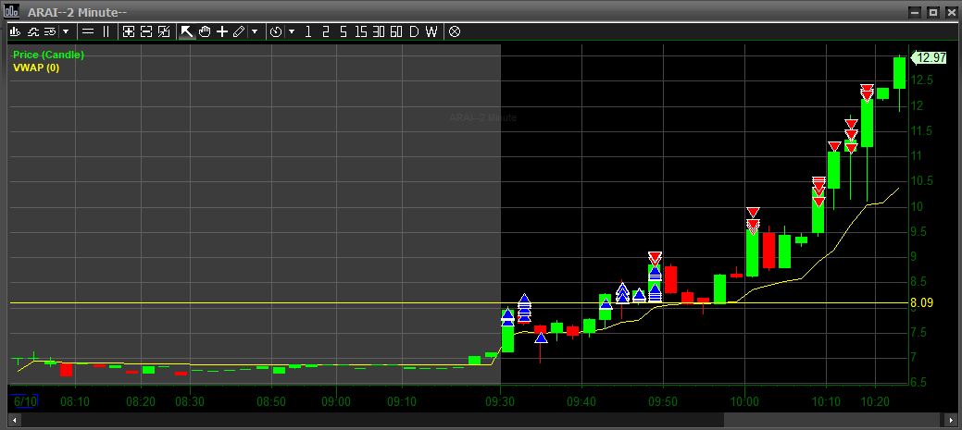
Task: Click the chart window icon in title bar
Action: coord(11,12)
